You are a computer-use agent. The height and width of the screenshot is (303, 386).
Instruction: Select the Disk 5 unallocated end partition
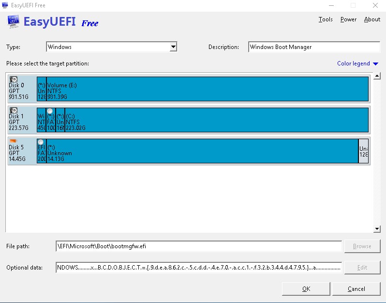point(364,151)
